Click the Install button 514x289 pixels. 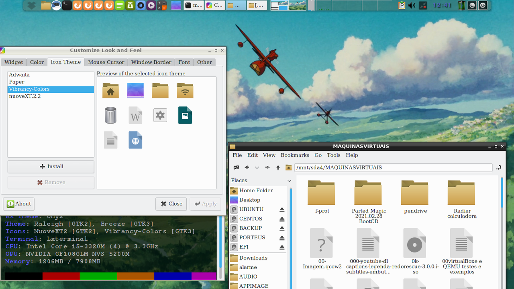coord(51,167)
